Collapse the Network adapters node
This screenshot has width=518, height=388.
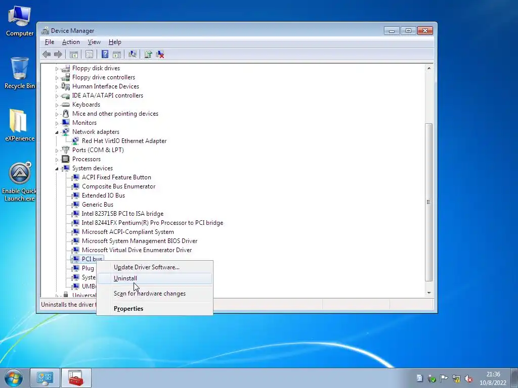coord(57,132)
